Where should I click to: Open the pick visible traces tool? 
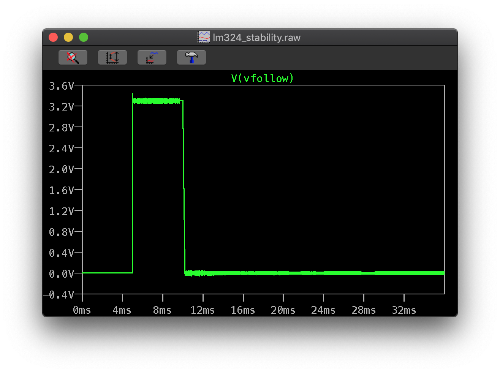pyautogui.click(x=152, y=57)
